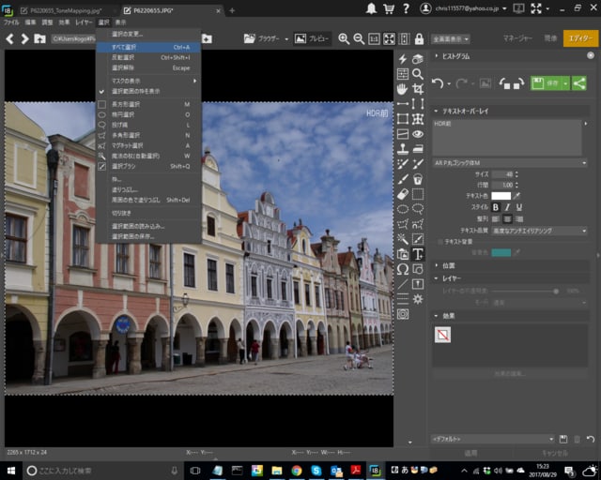Toggle Bold text style
Image resolution: width=601 pixels, height=480 pixels.
click(495, 207)
